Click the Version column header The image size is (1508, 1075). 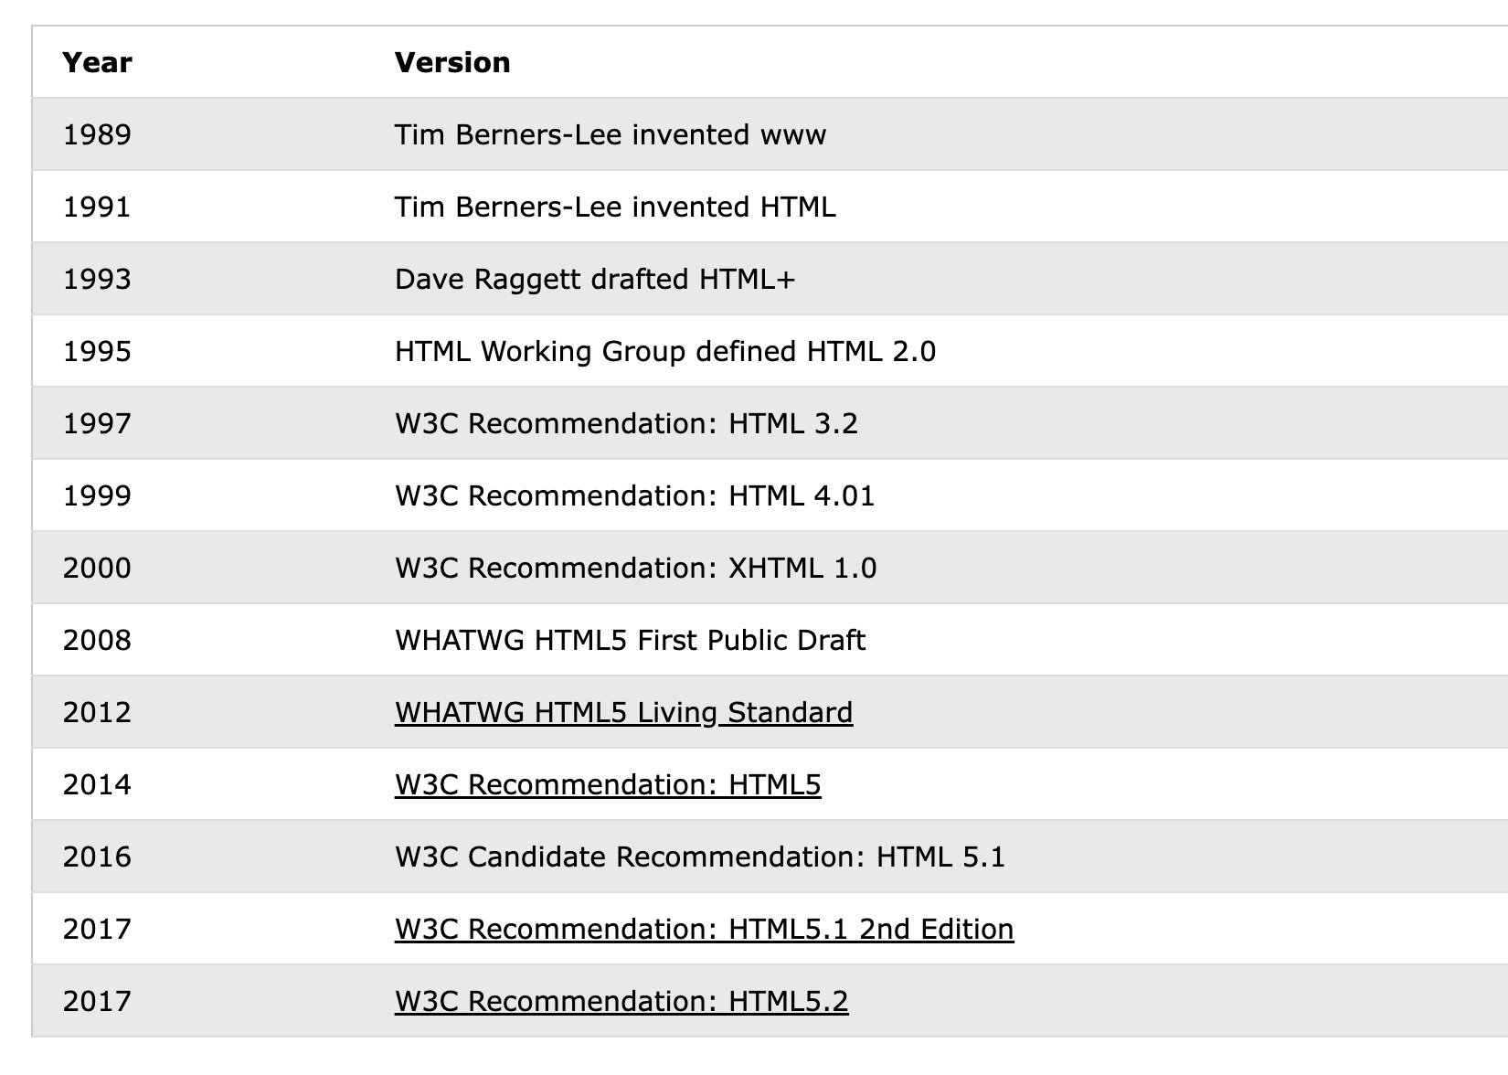pyautogui.click(x=452, y=62)
